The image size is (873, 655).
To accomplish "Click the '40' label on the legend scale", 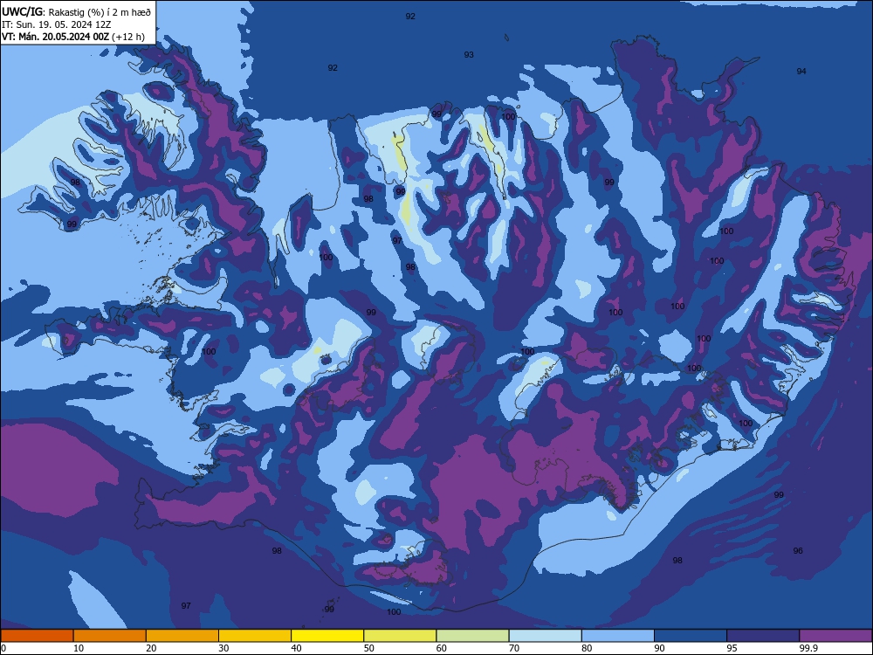I will pyautogui.click(x=297, y=648).
